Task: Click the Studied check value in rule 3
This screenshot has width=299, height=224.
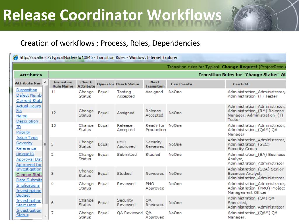Action: pyautogui.click(x=124, y=174)
